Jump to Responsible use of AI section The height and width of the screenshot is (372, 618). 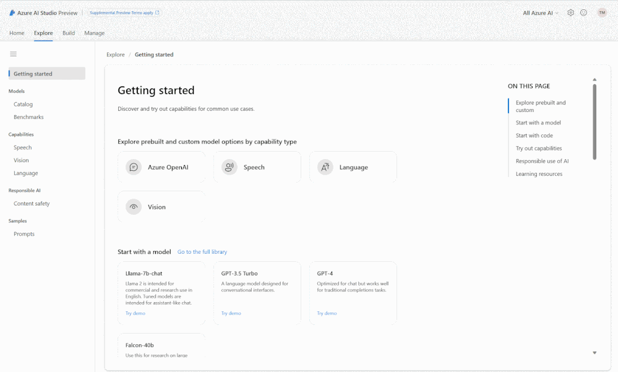coord(542,161)
